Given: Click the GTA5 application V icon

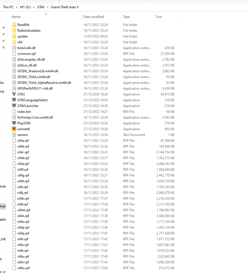Looking at the screenshot, I should 14,94.
